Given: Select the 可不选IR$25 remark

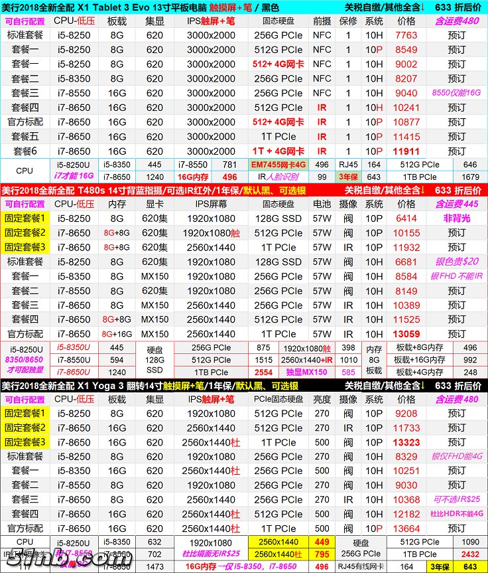Looking at the screenshot, I should point(456,500).
